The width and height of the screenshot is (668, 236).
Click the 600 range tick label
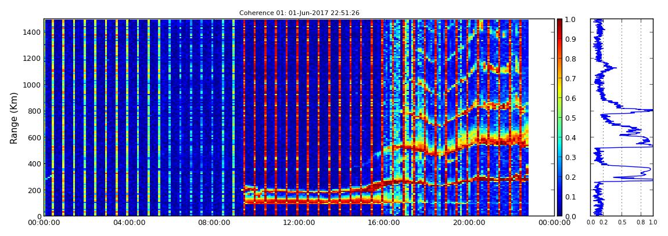coord(34,138)
